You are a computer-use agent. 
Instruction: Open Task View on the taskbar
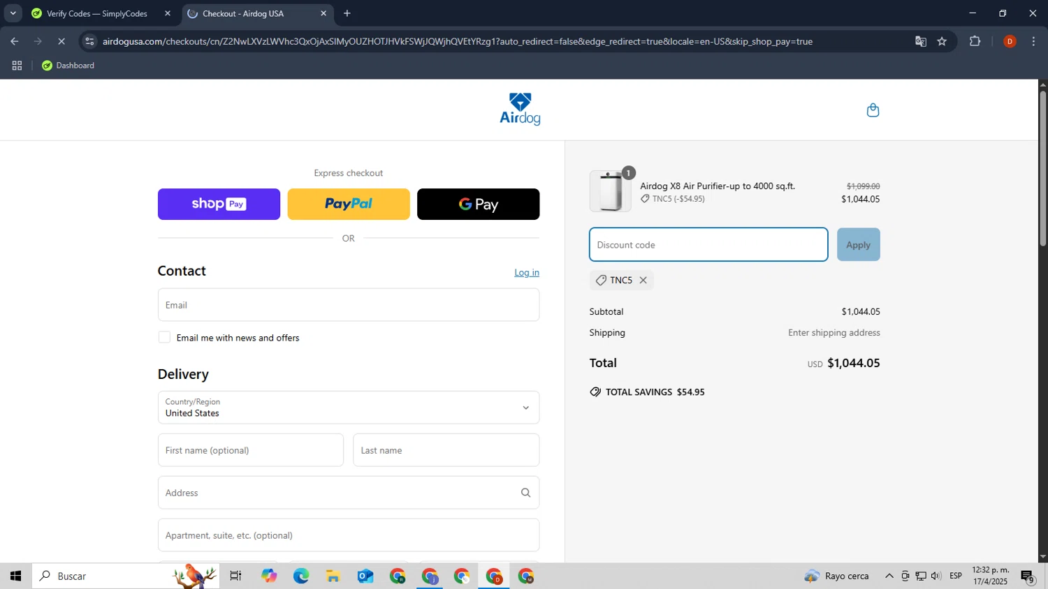tap(236, 576)
